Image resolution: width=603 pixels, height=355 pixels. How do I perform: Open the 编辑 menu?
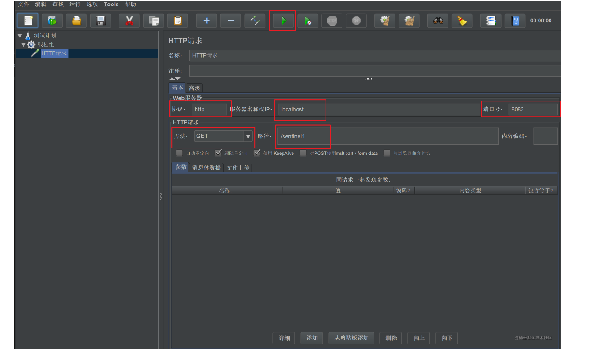pyautogui.click(x=41, y=5)
